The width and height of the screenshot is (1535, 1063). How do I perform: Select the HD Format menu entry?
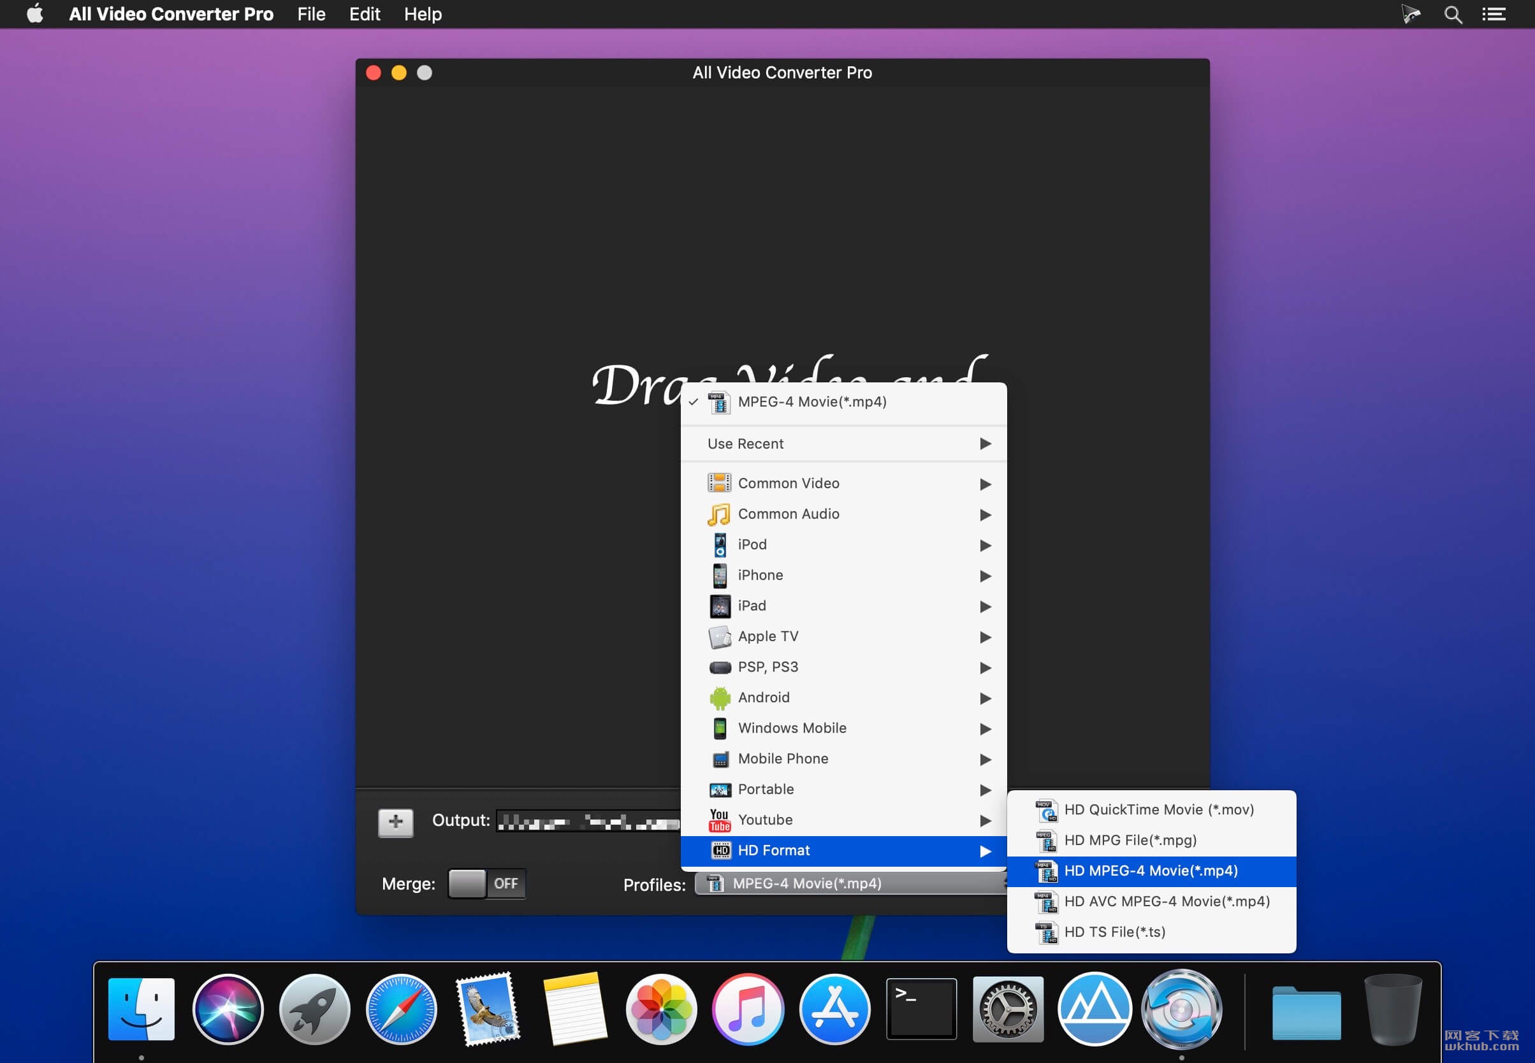(843, 851)
